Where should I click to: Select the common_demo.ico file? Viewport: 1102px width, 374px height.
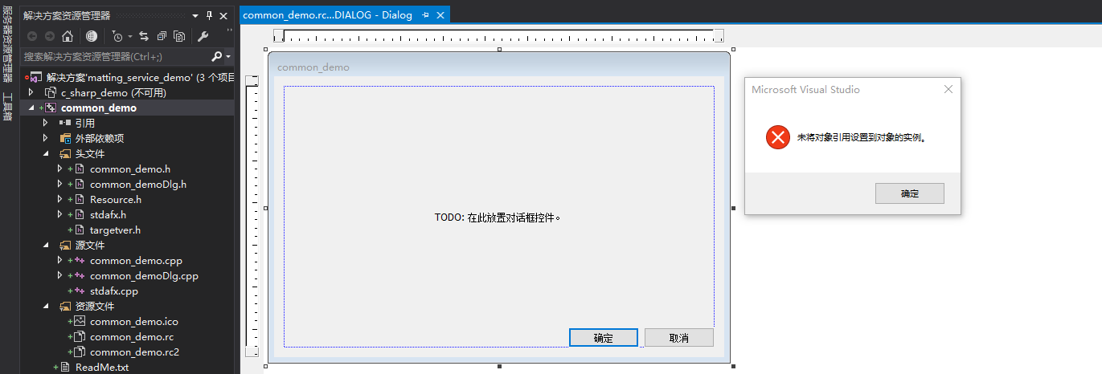click(x=133, y=322)
